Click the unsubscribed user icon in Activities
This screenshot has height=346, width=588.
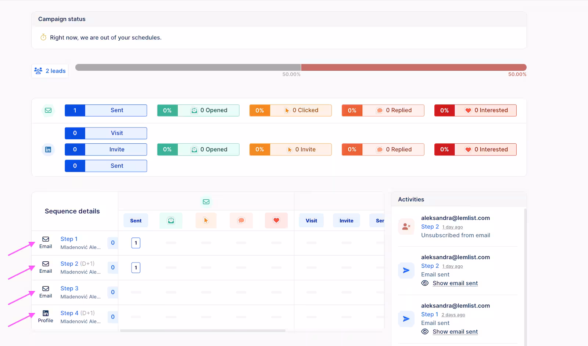tap(406, 227)
